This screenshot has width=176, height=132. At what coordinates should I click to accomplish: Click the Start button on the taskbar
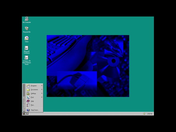[x=26, y=114]
